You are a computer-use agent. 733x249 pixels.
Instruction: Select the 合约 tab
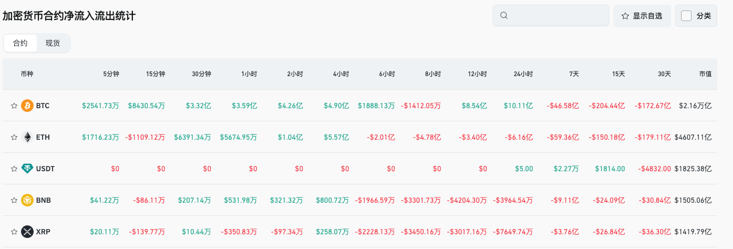coord(20,43)
